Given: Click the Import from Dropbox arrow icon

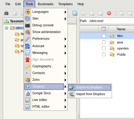Looking at the screenshot, I should pyautogui.click(x=72, y=94).
